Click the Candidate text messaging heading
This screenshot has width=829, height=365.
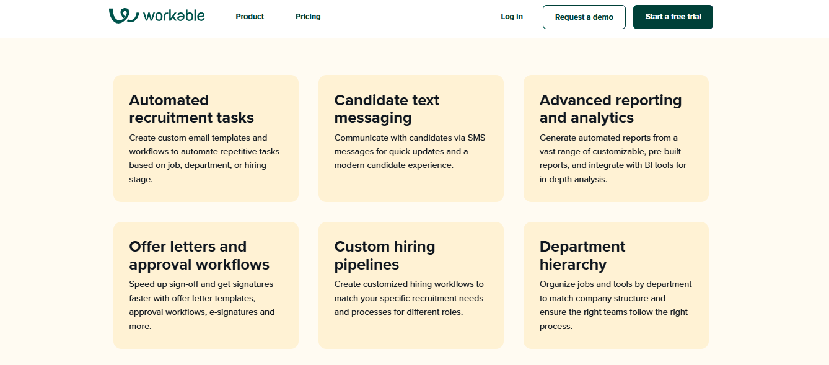387,109
